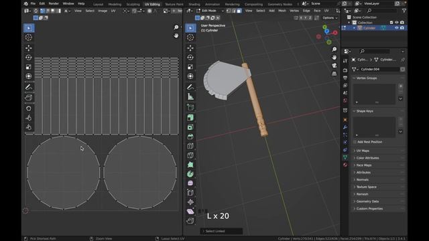The width and height of the screenshot is (429, 241).
Task: Expand the Select Linked operator panel
Action: [221, 231]
